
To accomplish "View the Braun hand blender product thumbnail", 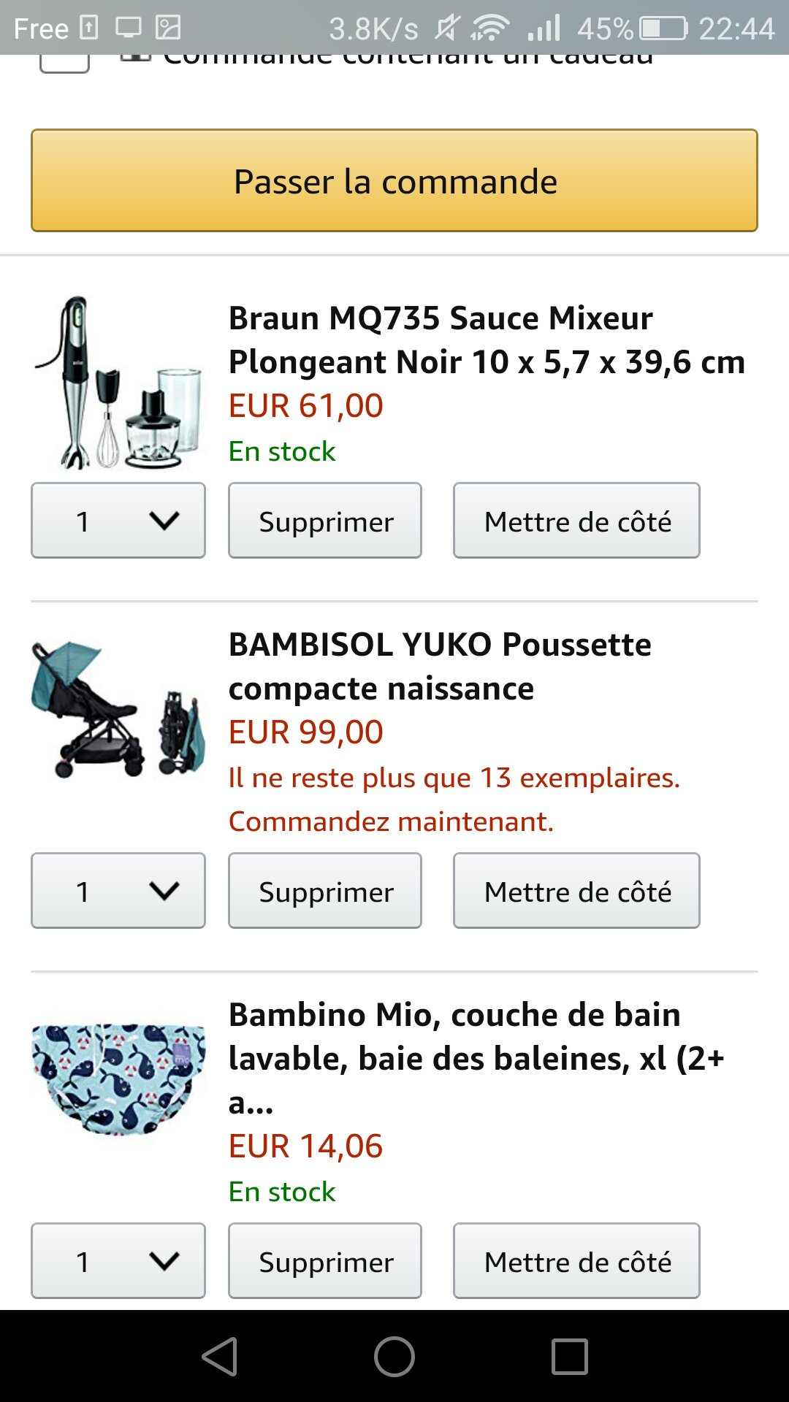I will [118, 382].
